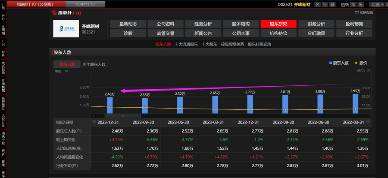The image size is (388, 178).
Task: Select F10 in the left sidebar
Action: pos(3,43)
